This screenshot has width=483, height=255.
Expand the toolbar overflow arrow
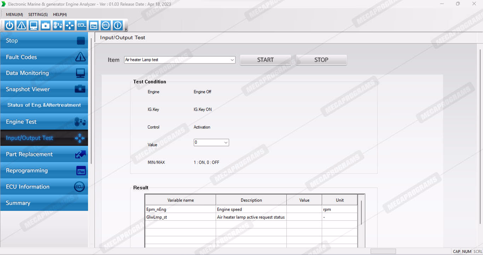tap(126, 29)
